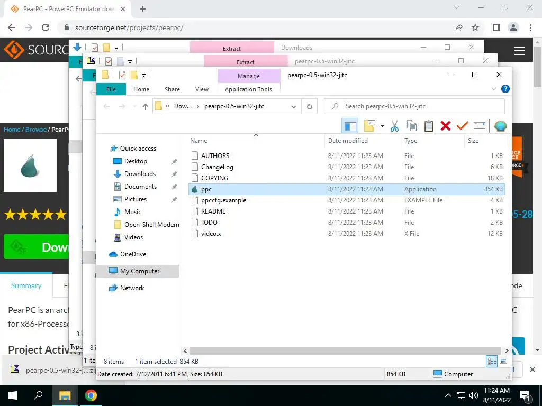Click the Summary tab on SourceForge page

26,285
